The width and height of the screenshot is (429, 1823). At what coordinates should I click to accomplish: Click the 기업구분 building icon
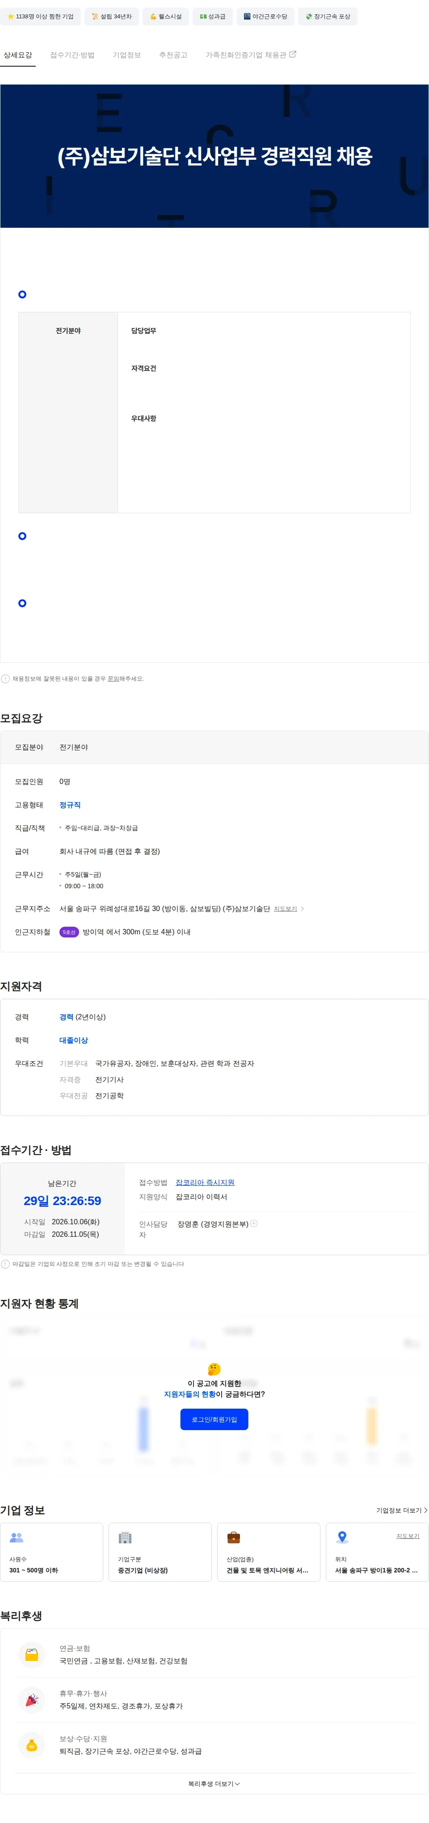click(125, 1538)
